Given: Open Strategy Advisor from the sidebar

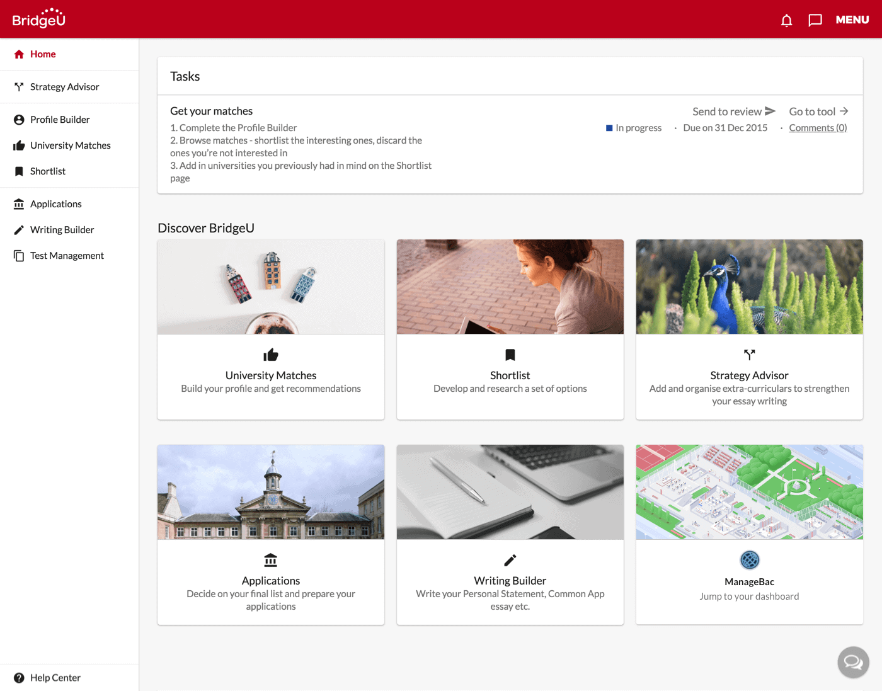Looking at the screenshot, I should pyautogui.click(x=64, y=87).
